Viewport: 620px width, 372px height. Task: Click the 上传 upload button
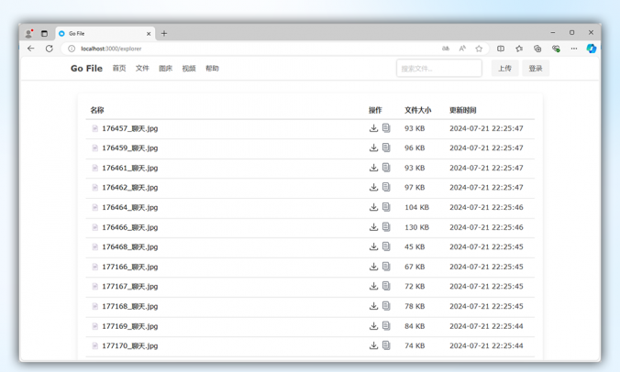[x=504, y=69]
